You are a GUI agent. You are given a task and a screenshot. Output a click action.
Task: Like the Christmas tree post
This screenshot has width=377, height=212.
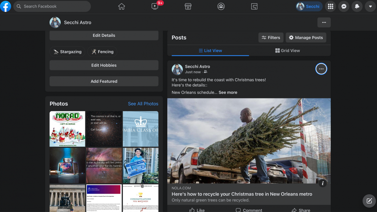pos(197,210)
